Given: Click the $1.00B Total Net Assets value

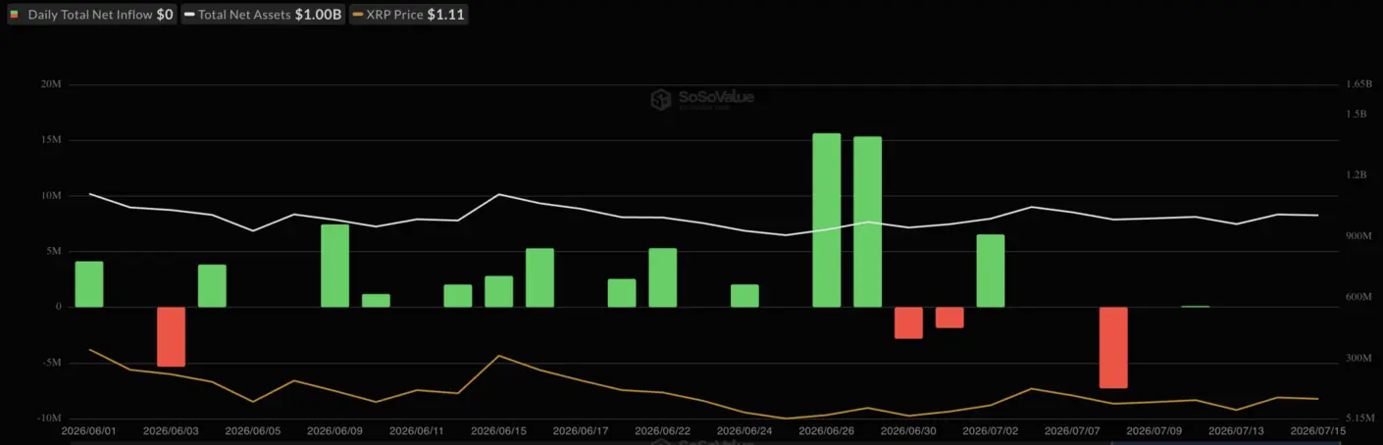Looking at the screenshot, I should click(318, 16).
